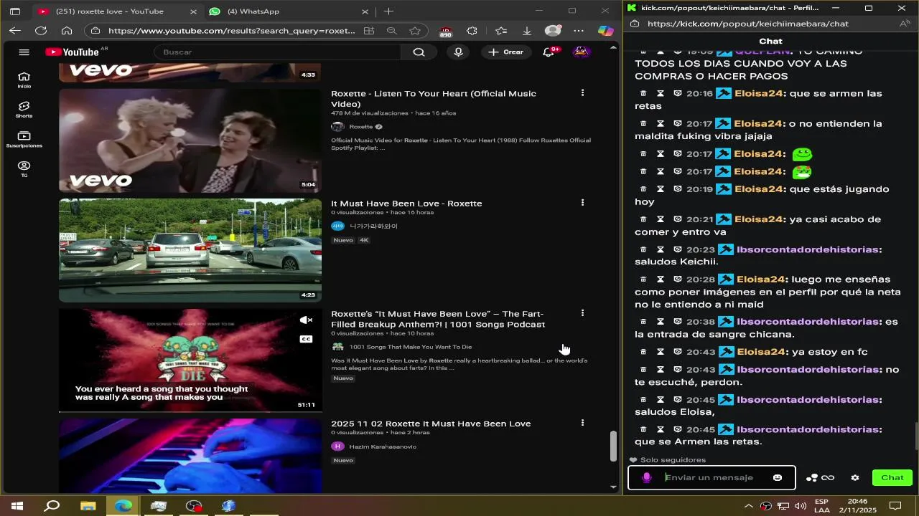919x516 pixels.
Task: Click the car traffic video thumbnail
Action: (x=190, y=250)
